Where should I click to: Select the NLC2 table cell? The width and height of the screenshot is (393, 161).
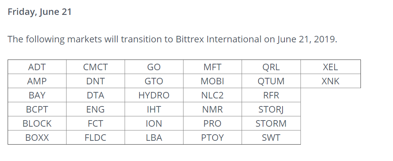[213, 95]
